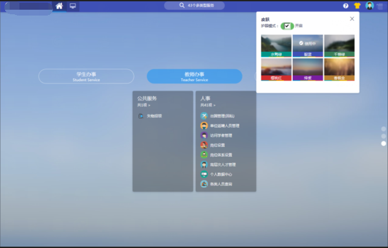Choose the purple 绛紫 skin theme
The image size is (388, 248).
(x=308, y=69)
